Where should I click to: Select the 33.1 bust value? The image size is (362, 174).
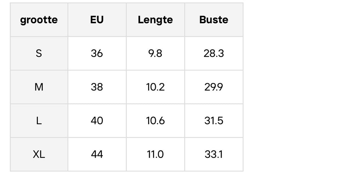(x=214, y=154)
